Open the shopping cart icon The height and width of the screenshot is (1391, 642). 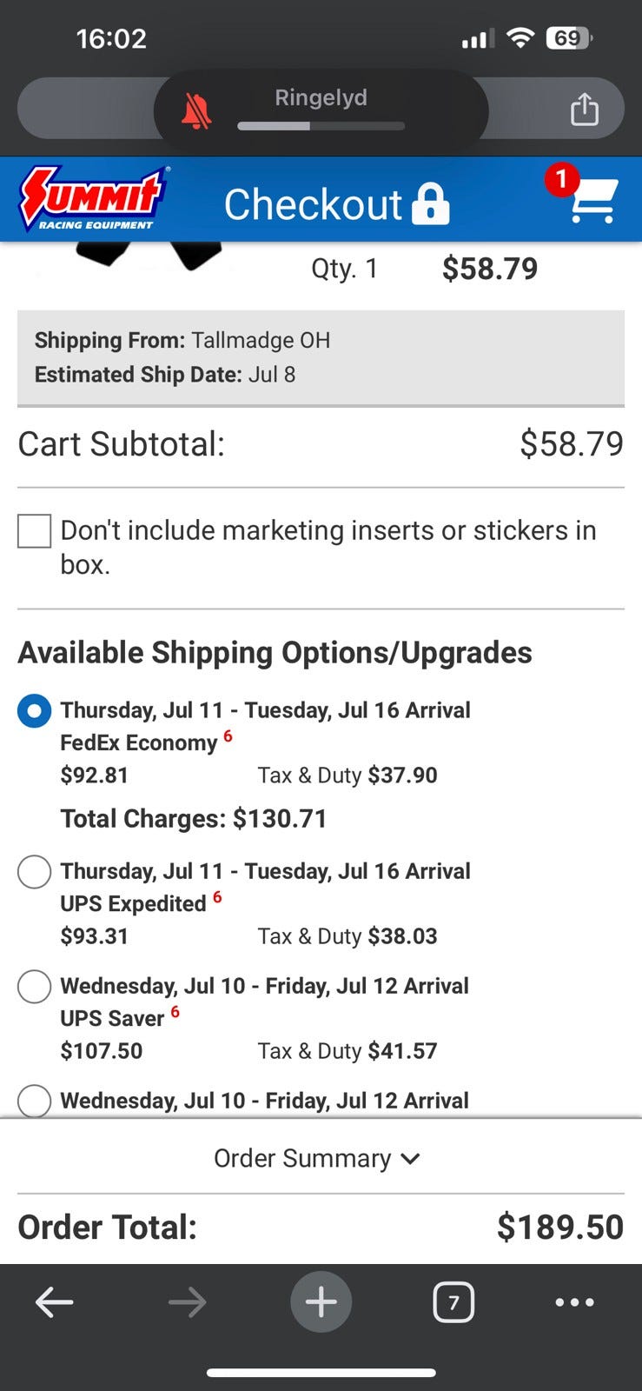tap(593, 201)
